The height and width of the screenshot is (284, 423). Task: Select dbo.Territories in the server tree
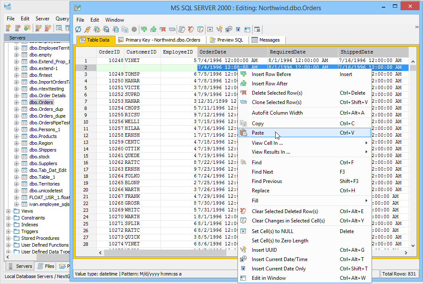click(45, 184)
